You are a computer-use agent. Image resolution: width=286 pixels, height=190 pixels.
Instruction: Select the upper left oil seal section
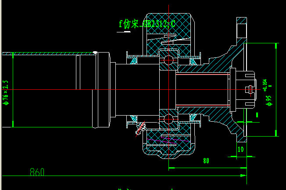131,59
